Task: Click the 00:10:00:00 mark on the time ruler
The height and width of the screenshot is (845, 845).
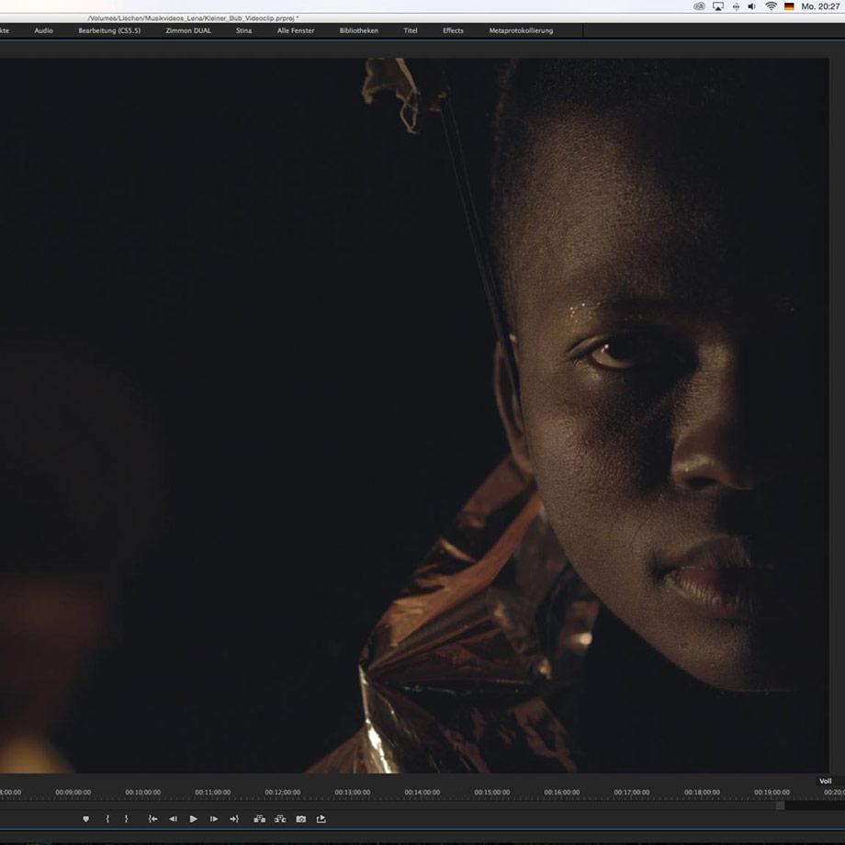Action: 142,792
